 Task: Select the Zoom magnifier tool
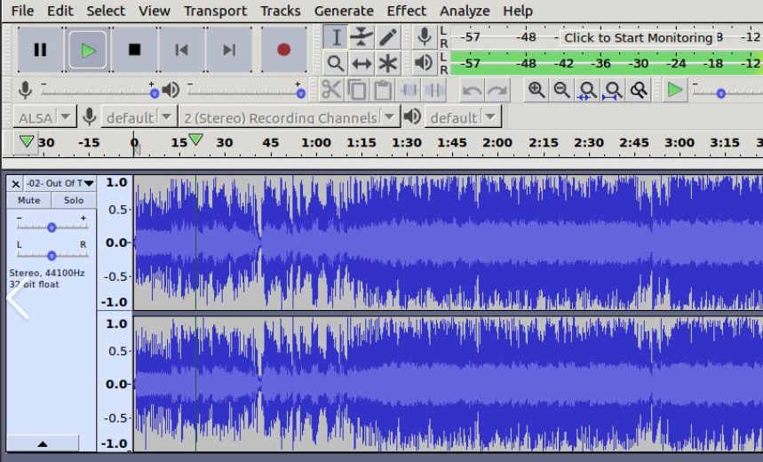335,63
